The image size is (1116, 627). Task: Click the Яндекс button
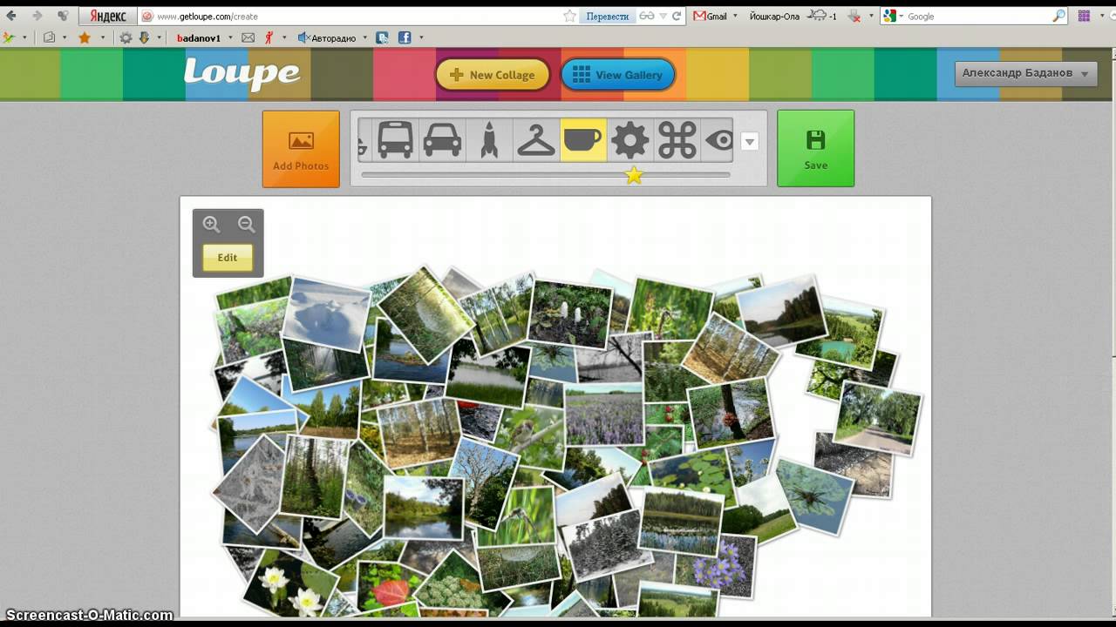[x=107, y=16]
